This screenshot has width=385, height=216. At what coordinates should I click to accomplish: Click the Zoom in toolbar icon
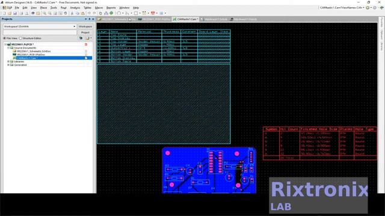(x=45, y=13)
